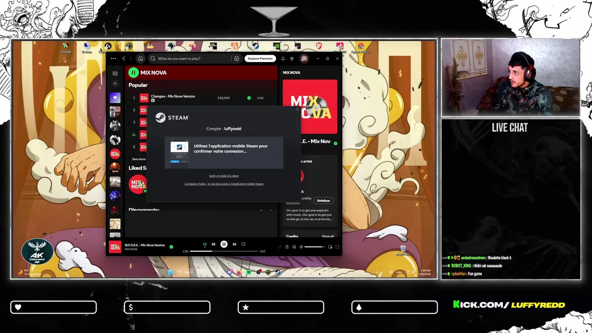Create playlist with plus button
The width and height of the screenshot is (592, 333).
click(x=115, y=84)
